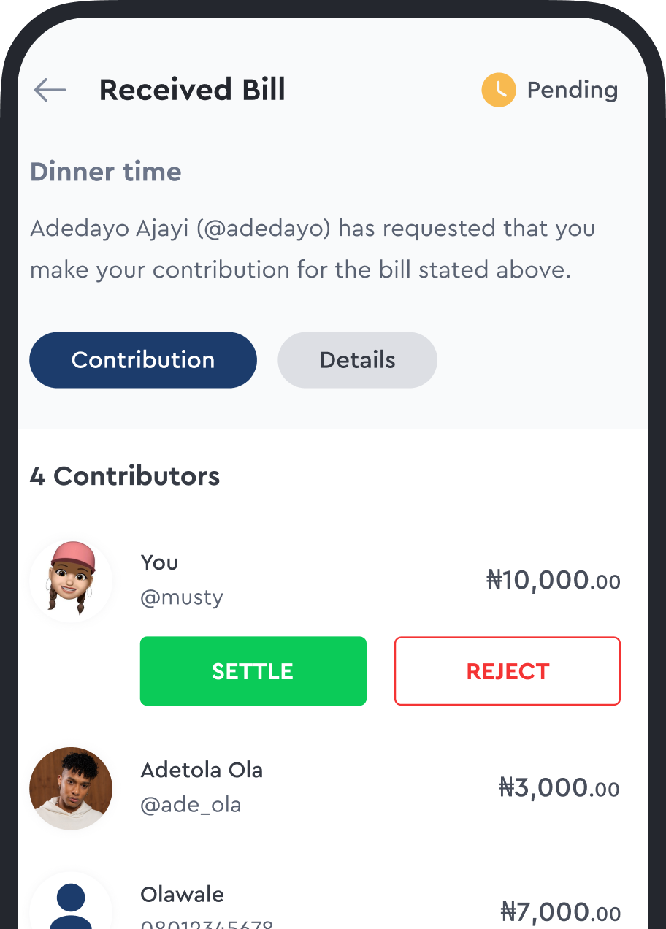Image resolution: width=666 pixels, height=929 pixels.
Task: Tap Olawale's default profile icon
Action: tap(71, 906)
